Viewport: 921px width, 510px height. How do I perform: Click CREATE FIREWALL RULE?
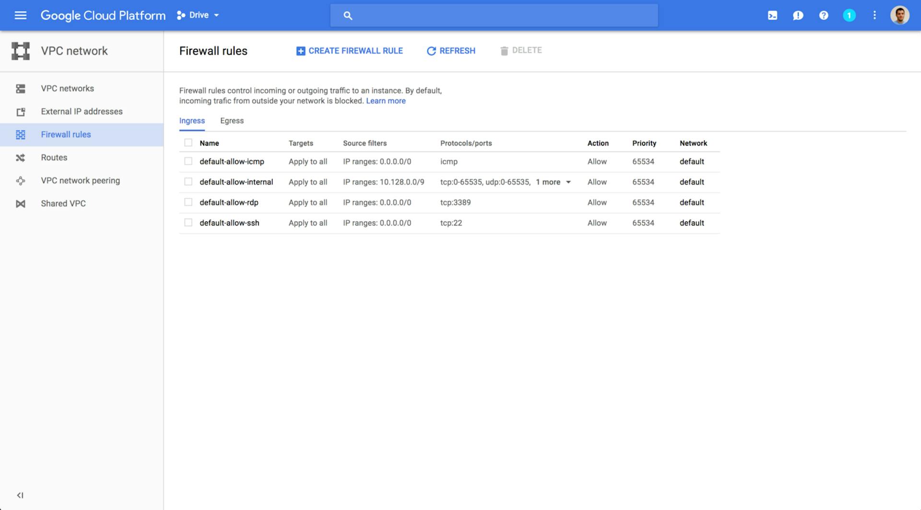click(349, 50)
